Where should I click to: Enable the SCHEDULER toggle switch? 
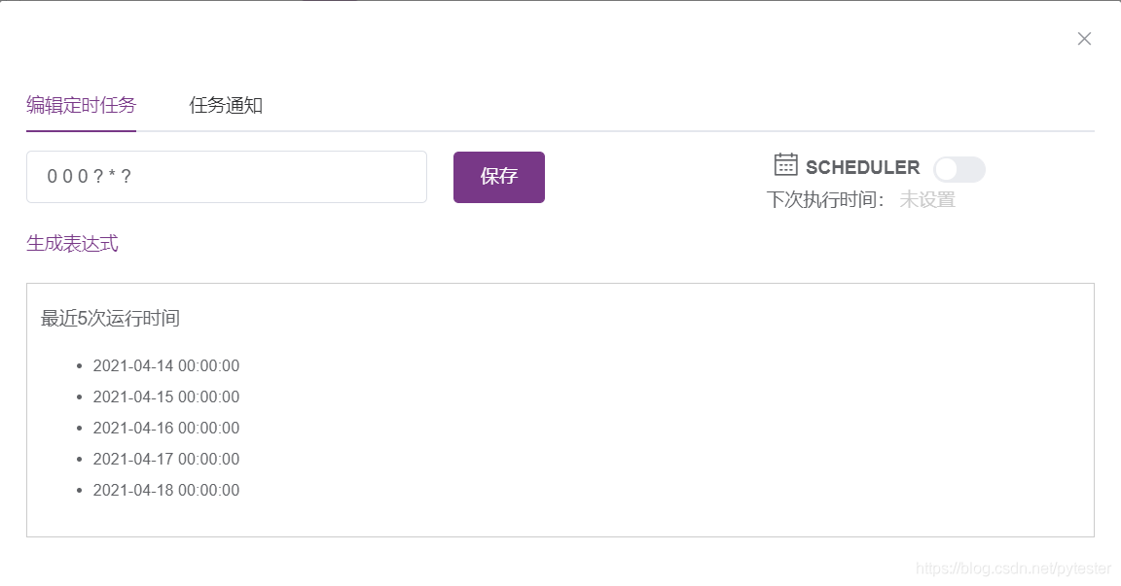958,170
